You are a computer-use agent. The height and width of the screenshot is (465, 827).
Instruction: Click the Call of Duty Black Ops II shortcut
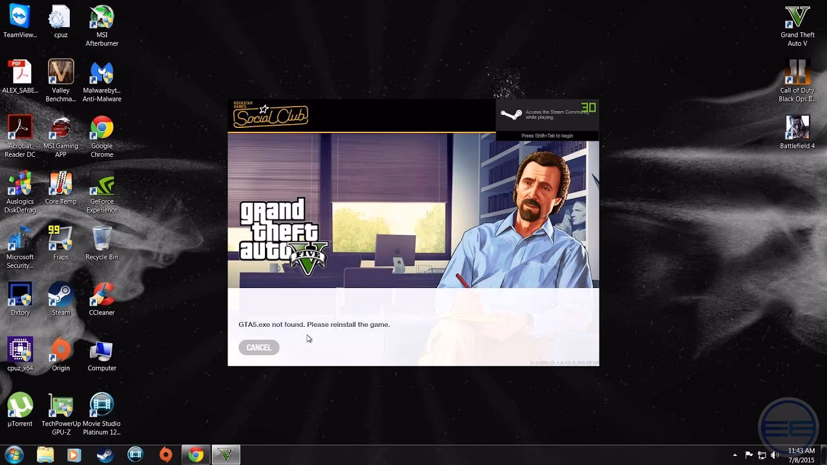click(x=797, y=81)
